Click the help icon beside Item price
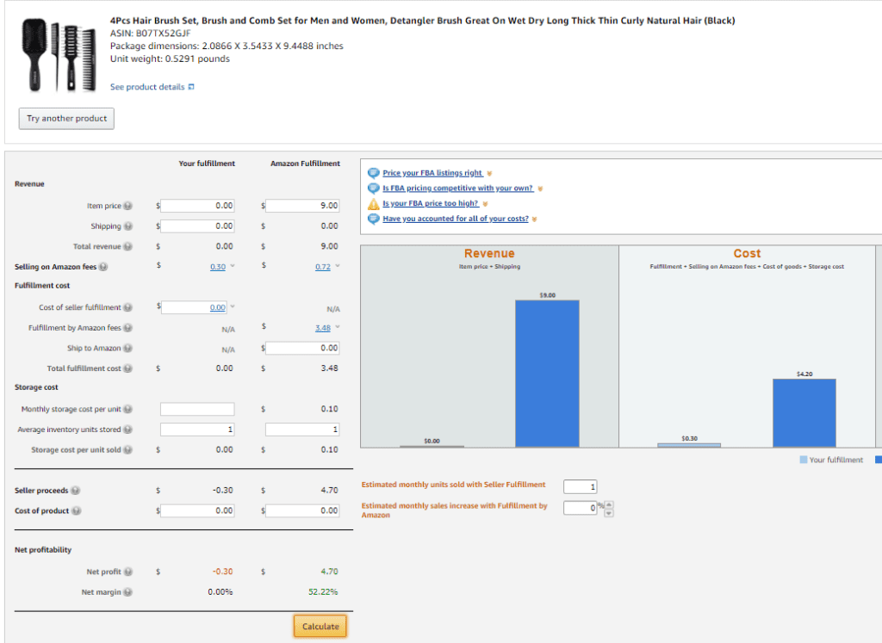This screenshot has width=882, height=643. [127, 206]
